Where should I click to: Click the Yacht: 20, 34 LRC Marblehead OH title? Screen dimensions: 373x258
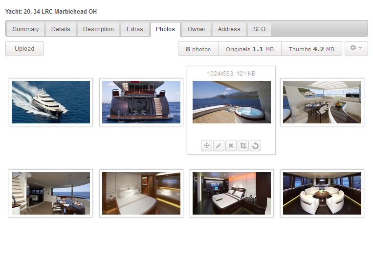tap(51, 12)
